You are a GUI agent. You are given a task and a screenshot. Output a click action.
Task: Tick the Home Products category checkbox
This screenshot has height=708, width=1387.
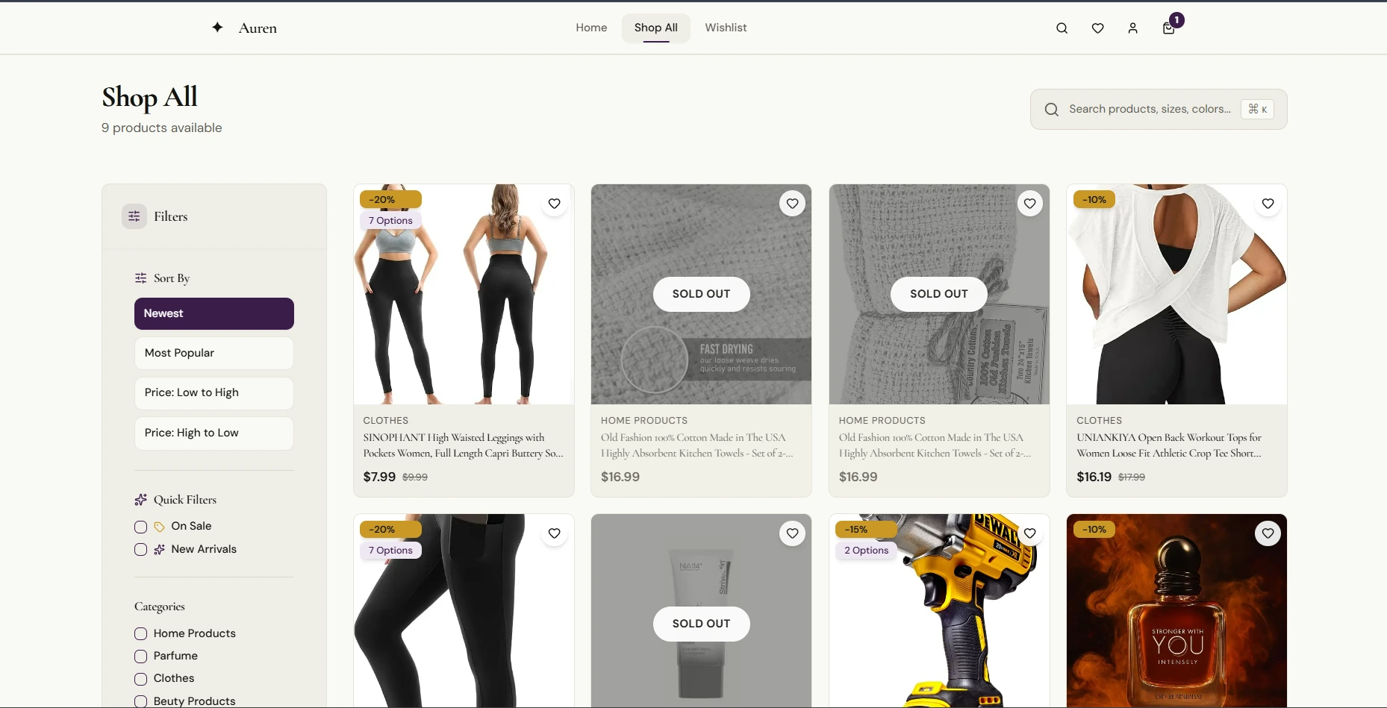click(x=140, y=634)
